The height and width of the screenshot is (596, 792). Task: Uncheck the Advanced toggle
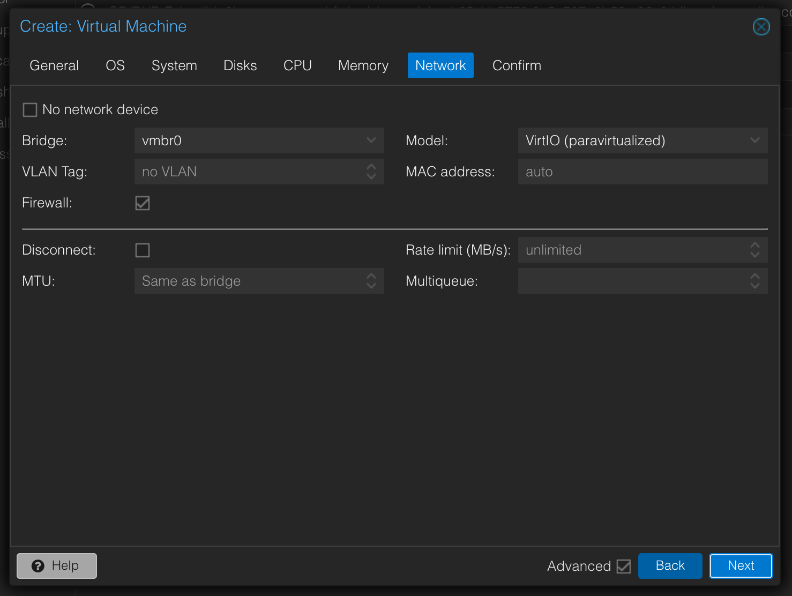tap(624, 566)
